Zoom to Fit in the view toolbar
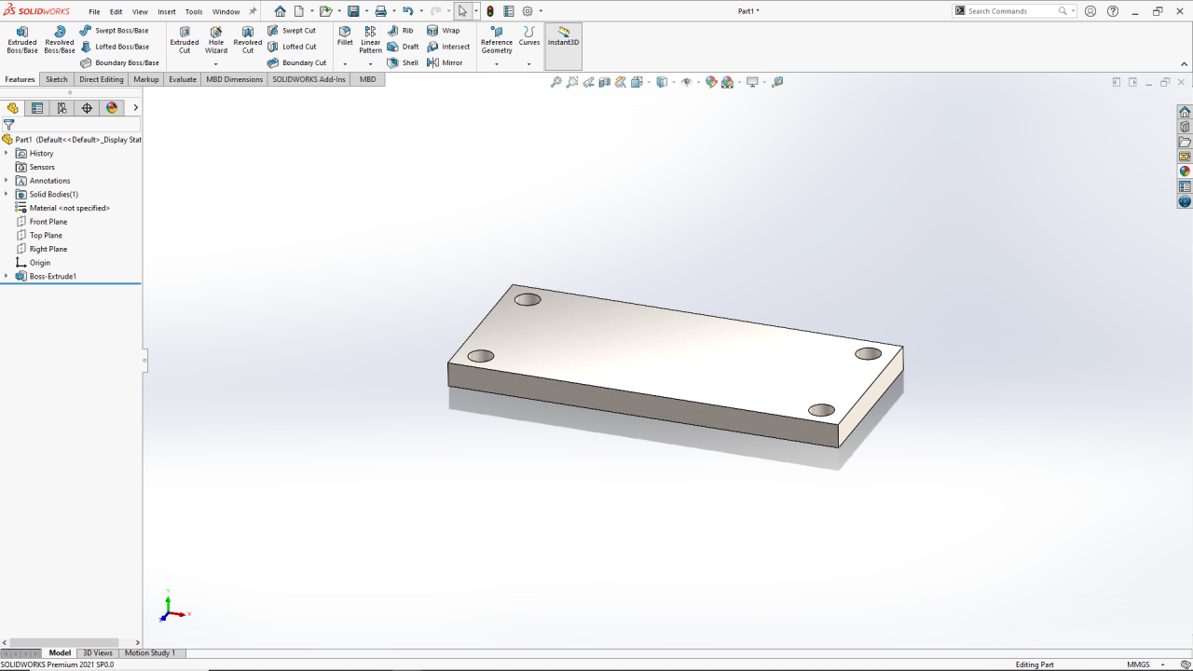This screenshot has height=671, width=1193. (556, 82)
